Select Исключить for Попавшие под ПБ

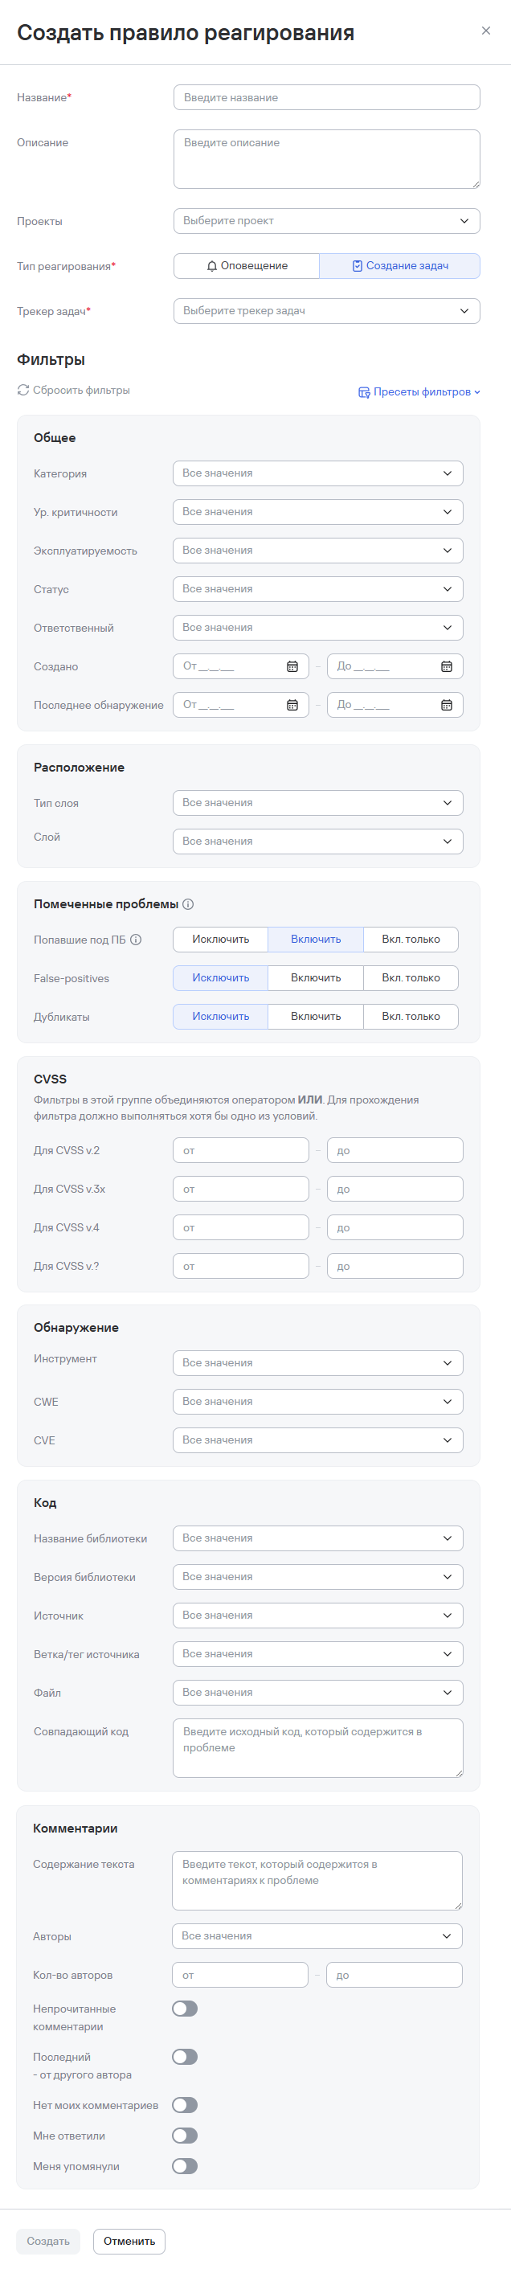tap(221, 939)
